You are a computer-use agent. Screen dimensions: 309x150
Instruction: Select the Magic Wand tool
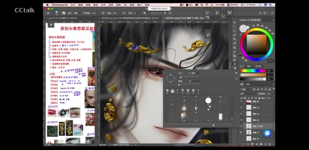[234, 35]
